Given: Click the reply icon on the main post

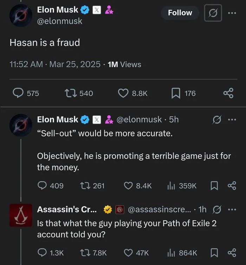Looking at the screenshot, I should pyautogui.click(x=18, y=93).
